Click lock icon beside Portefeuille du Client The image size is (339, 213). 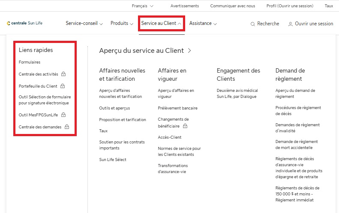click(63, 86)
